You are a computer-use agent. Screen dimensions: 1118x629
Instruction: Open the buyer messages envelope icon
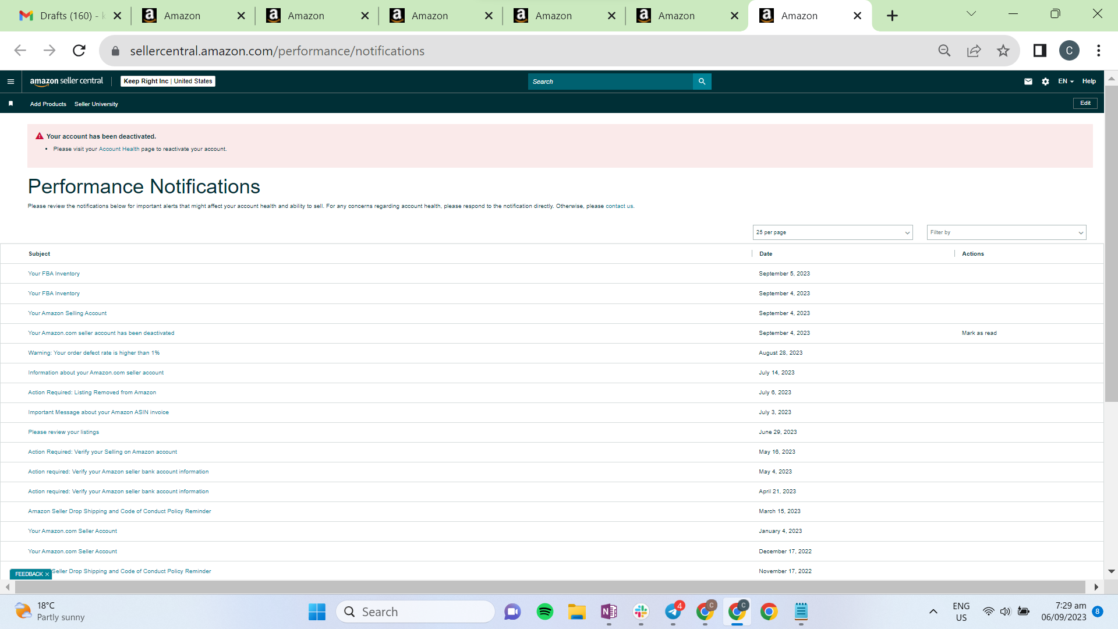point(1028,82)
